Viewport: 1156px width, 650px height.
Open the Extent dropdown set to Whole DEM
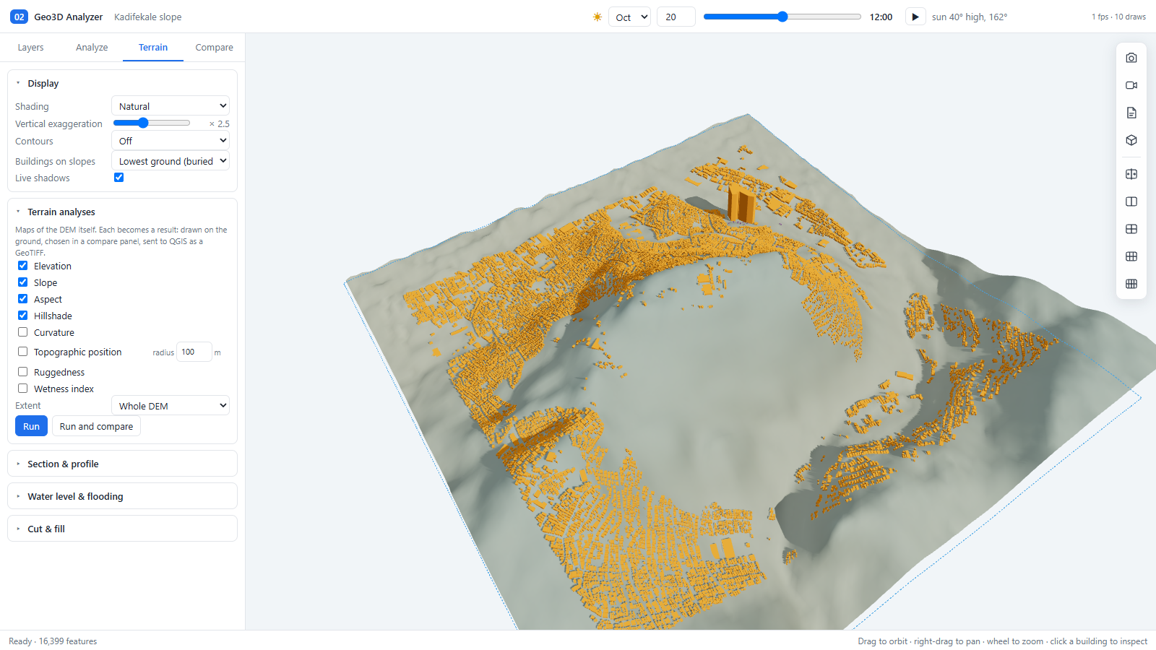coord(171,406)
